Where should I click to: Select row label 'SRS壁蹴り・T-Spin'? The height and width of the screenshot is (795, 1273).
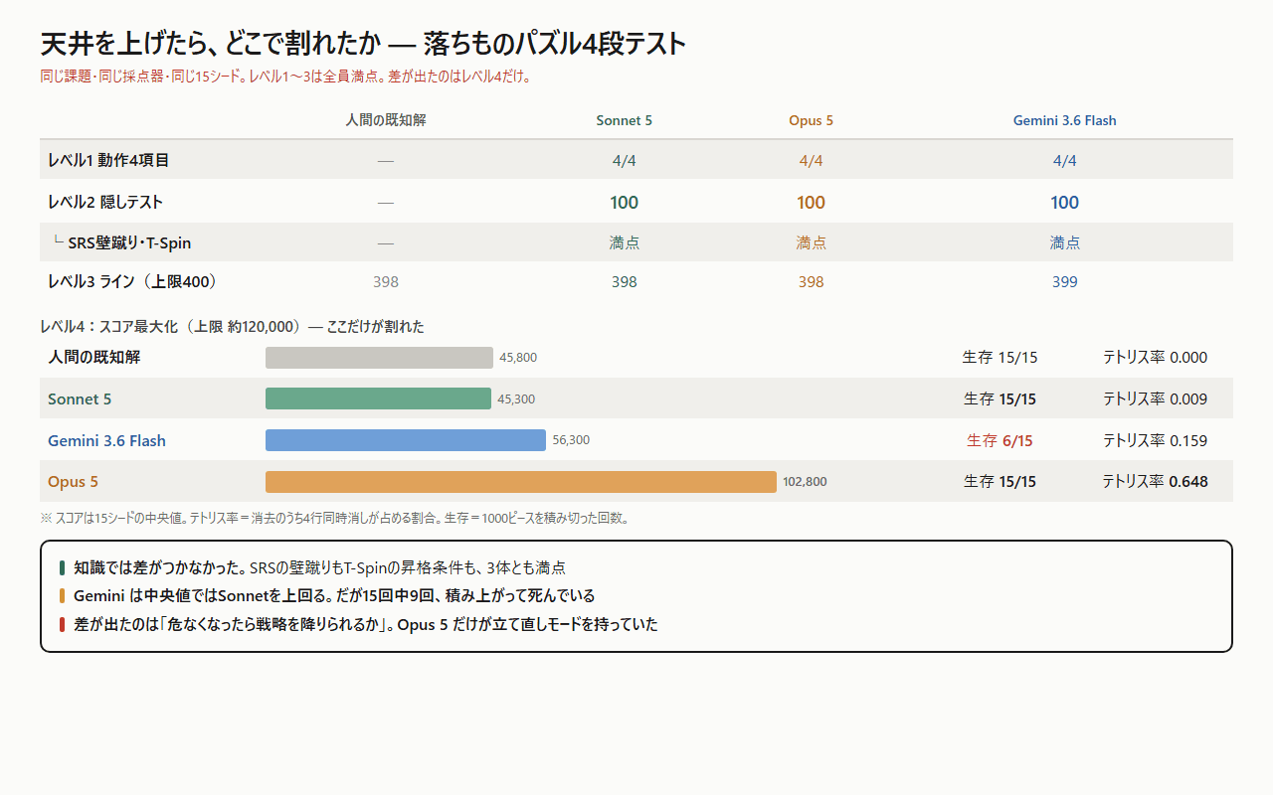pyautogui.click(x=129, y=242)
